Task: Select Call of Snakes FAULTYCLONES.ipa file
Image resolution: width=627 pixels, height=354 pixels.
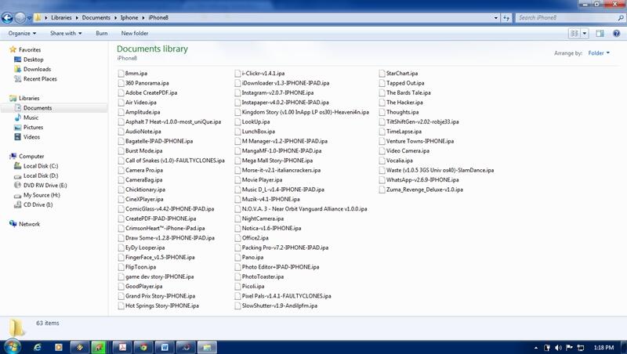Action: (175, 161)
